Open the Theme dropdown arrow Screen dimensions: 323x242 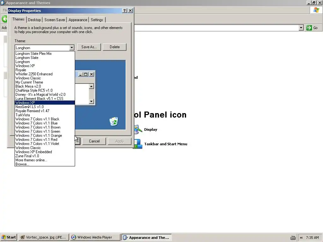coord(72,48)
